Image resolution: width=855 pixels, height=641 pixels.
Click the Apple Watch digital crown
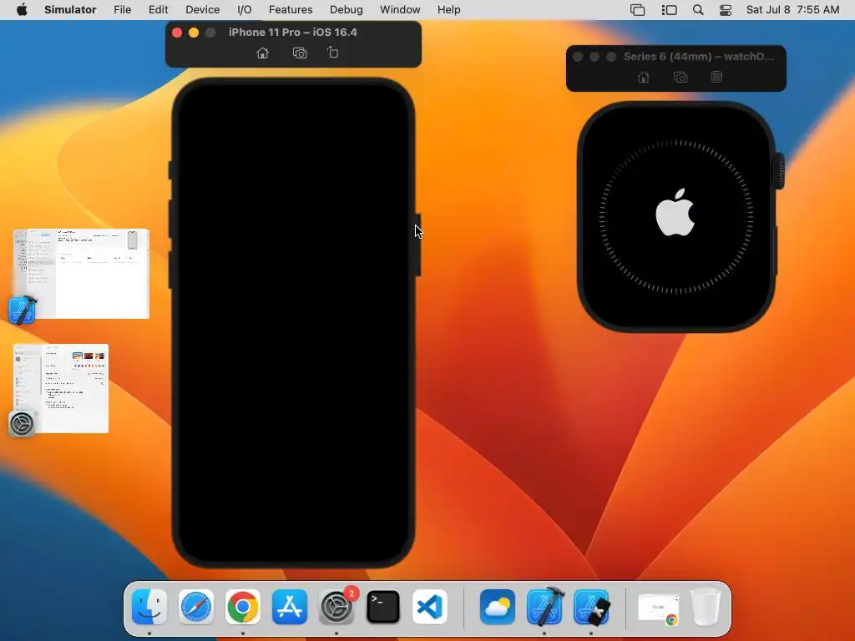780,171
